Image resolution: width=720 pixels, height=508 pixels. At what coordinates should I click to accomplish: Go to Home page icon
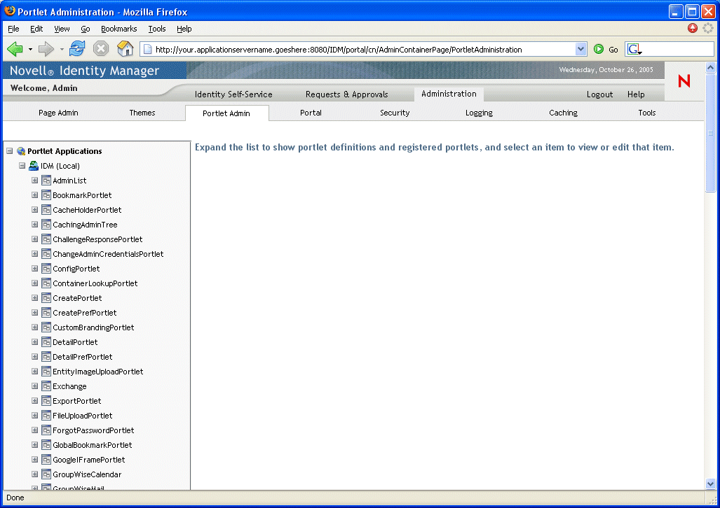click(125, 48)
